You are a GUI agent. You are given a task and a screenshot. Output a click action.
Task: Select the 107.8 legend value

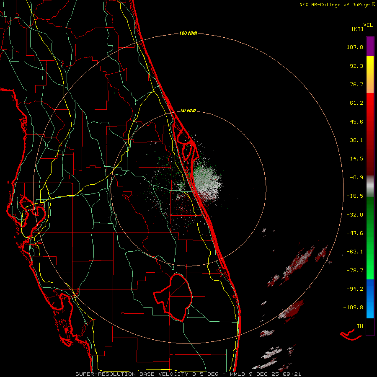[x=355, y=47]
